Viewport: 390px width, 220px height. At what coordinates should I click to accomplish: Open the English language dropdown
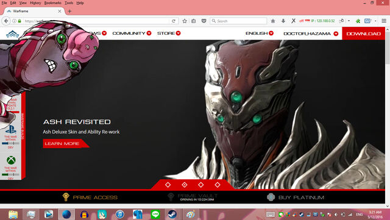pyautogui.click(x=260, y=34)
